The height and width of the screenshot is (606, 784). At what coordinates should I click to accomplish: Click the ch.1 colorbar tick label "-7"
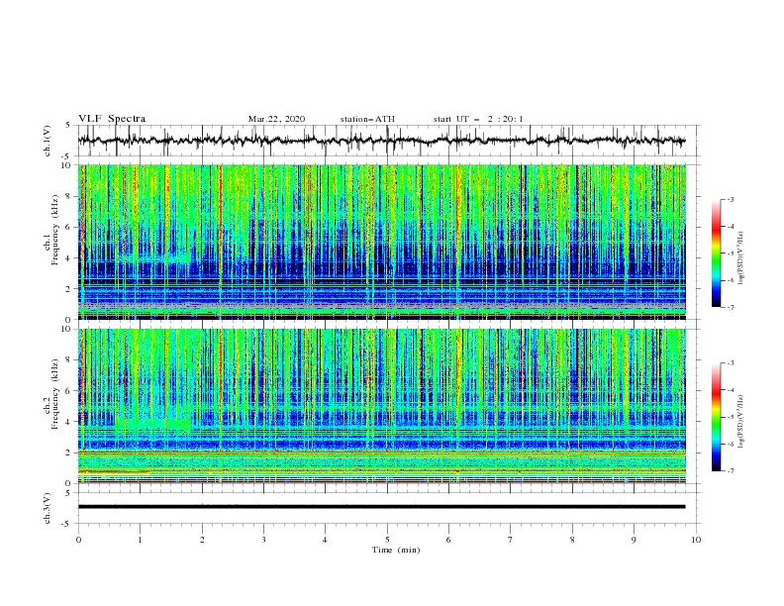pos(730,307)
